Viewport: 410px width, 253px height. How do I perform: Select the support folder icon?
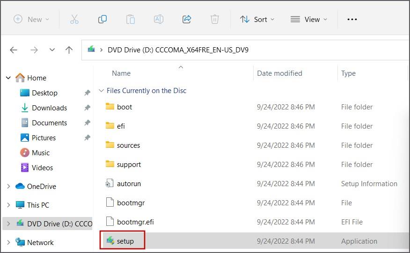coord(110,164)
